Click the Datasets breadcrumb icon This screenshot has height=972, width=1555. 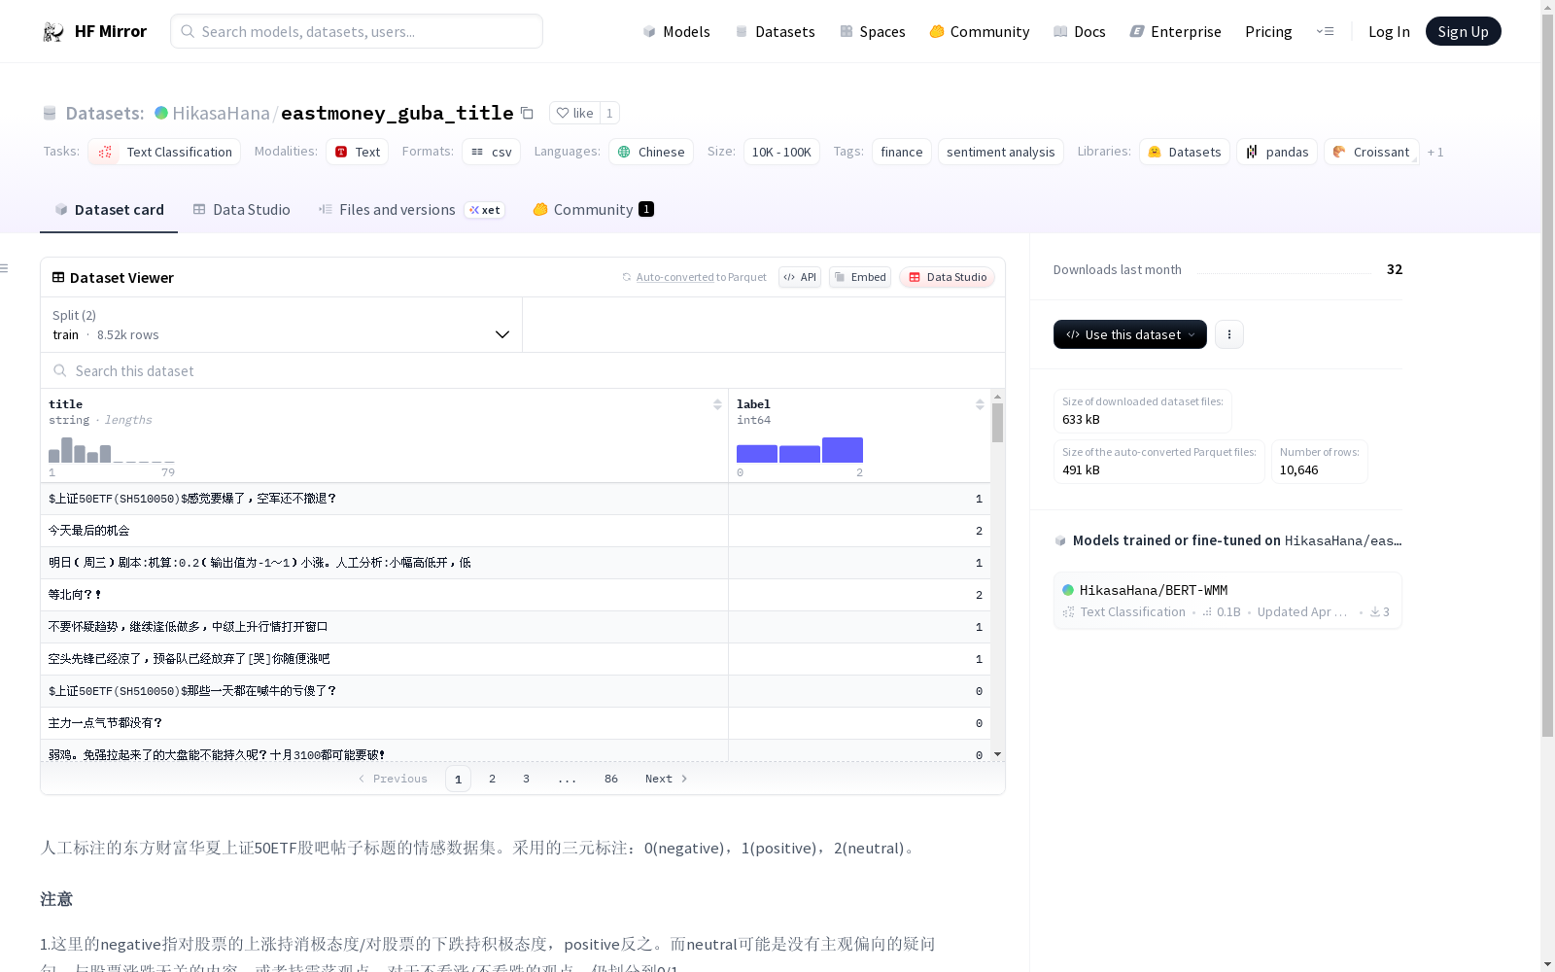[50, 113]
